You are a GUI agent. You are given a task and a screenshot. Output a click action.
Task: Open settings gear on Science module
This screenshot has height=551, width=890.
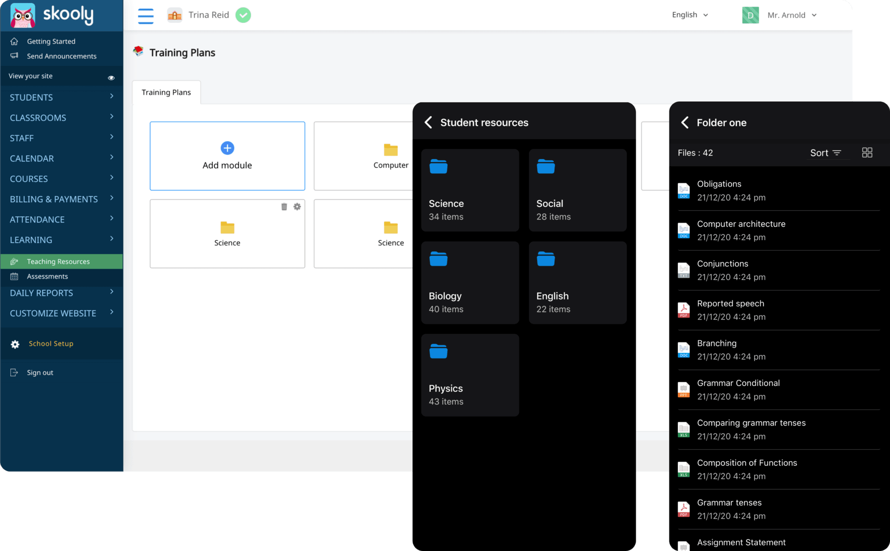coord(297,207)
